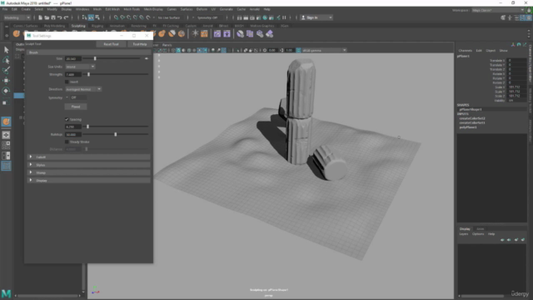The width and height of the screenshot is (533, 300).
Task: Toggle the Channel Box icon at top right
Action: (529, 17)
